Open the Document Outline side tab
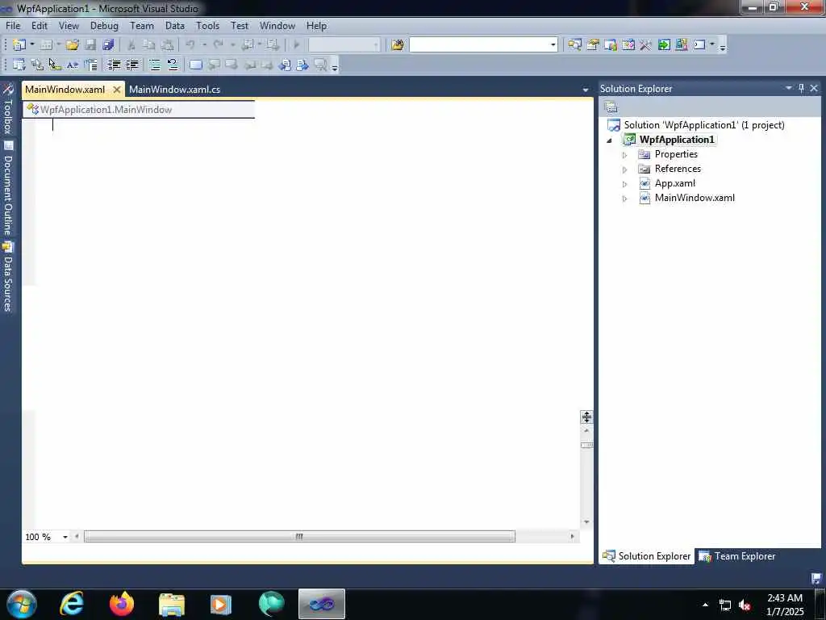 point(8,188)
